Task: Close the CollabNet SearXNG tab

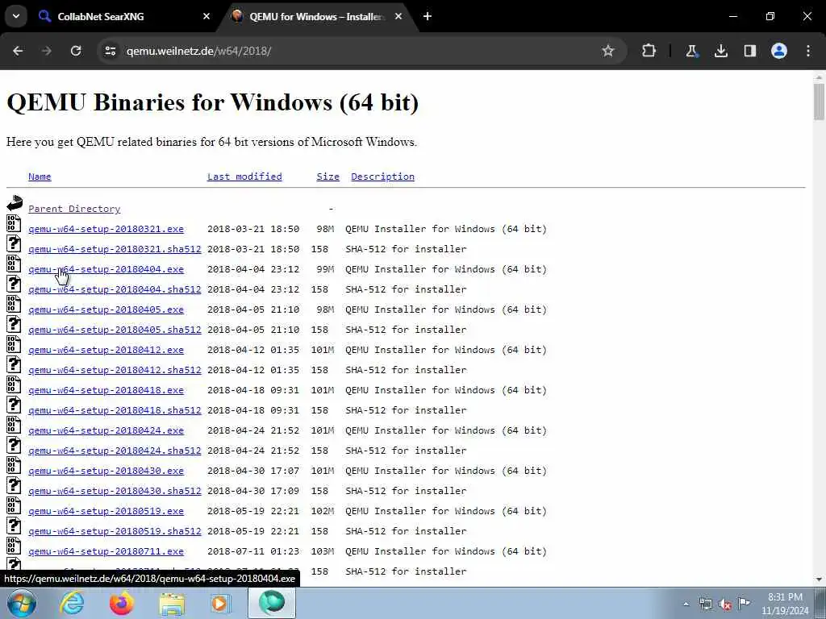Action: [x=206, y=16]
